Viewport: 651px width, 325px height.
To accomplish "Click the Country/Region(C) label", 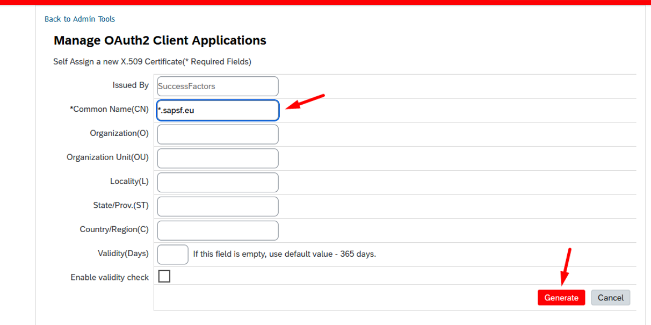I will pos(114,229).
